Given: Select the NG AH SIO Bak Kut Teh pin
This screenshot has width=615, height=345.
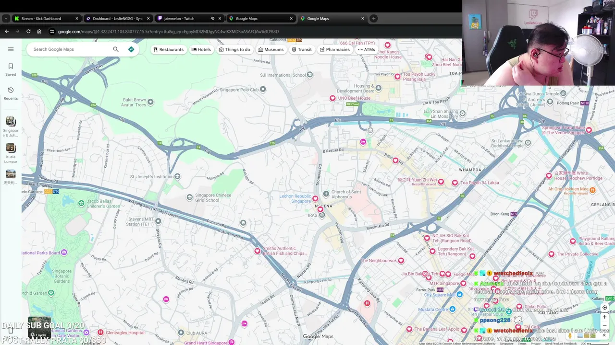Looking at the screenshot, I should coord(427,238).
